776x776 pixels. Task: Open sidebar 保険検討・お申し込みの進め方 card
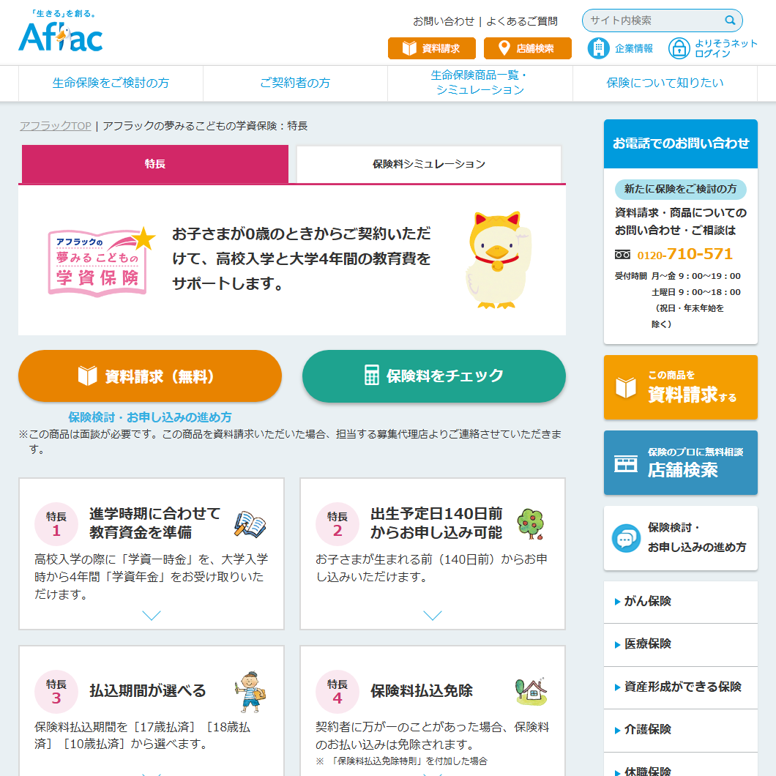pyautogui.click(x=681, y=538)
